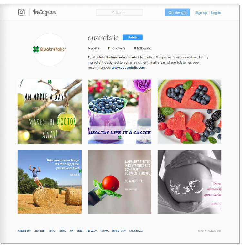Viewport: 244px width, 248px height.
Task: View the 11 followers list
Action: 116,48
